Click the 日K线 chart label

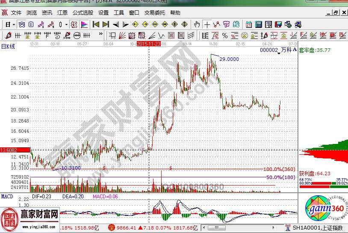pyautogui.click(x=8, y=46)
